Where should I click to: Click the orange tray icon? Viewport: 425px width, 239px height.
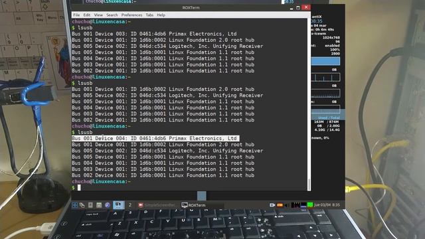pyautogui.click(x=280, y=205)
